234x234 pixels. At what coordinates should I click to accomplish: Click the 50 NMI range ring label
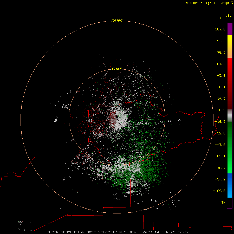[x=117, y=69]
